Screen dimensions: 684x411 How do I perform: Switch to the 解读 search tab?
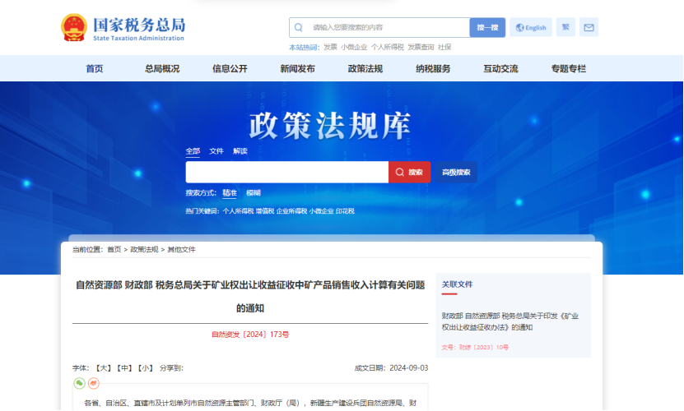click(x=240, y=151)
